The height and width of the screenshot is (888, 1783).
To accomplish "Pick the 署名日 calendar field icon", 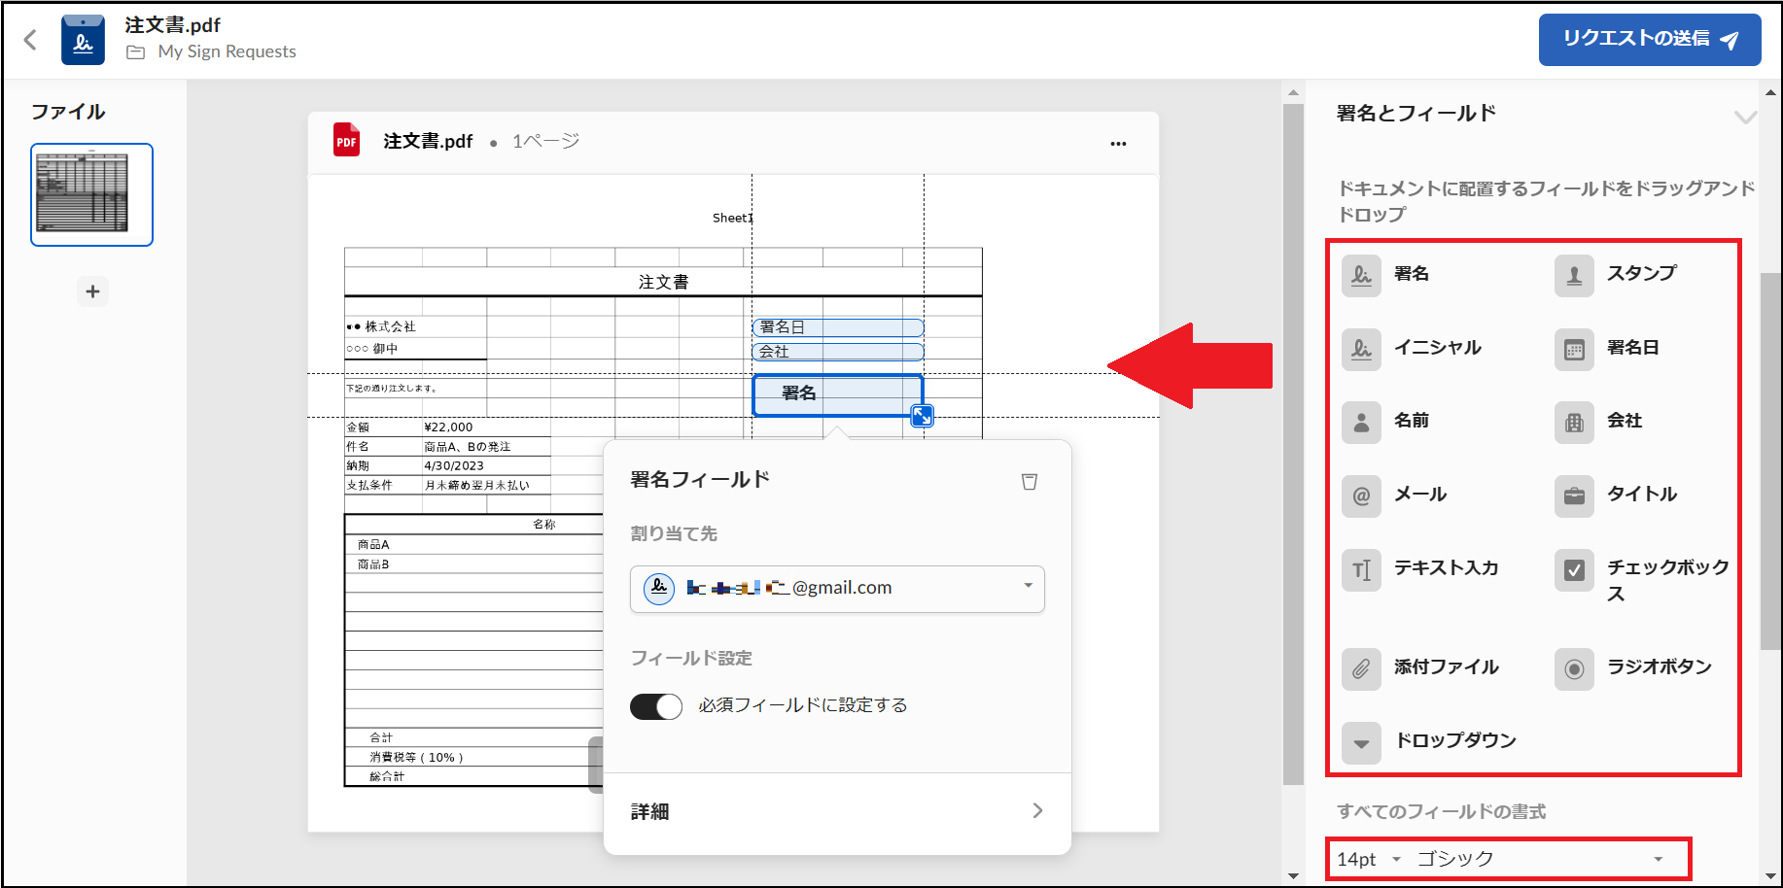I will point(1574,349).
